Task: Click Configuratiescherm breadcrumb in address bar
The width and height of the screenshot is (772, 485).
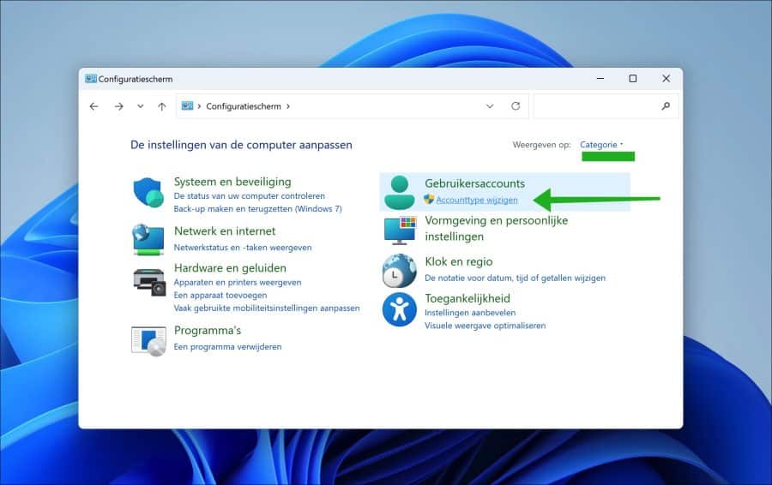Action: [x=244, y=106]
